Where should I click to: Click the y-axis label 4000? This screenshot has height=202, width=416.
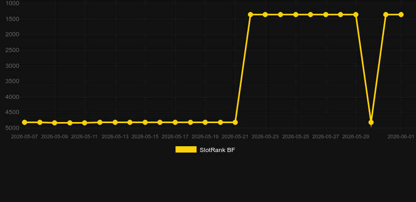tap(12, 97)
